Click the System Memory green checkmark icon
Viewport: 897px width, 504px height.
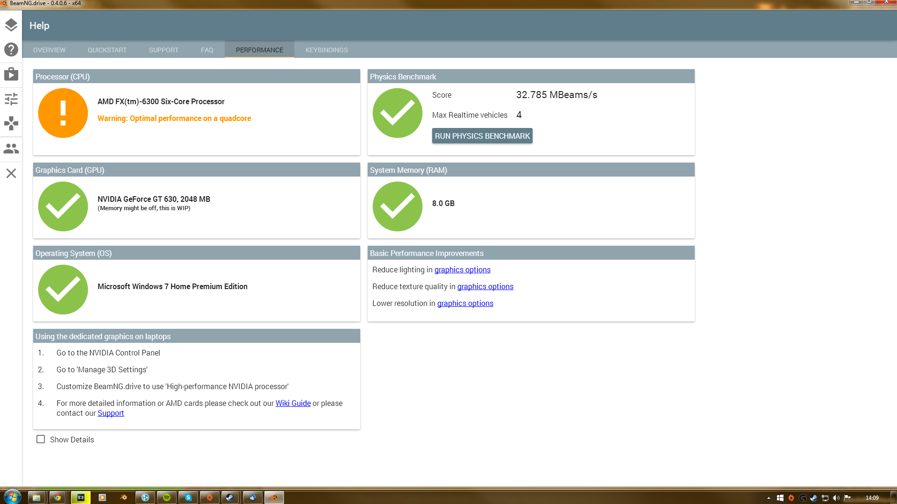tap(398, 206)
